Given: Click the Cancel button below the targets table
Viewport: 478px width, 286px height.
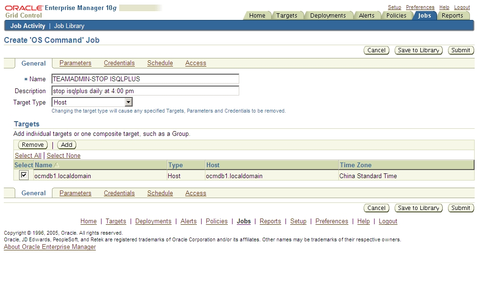Looking at the screenshot, I should (x=376, y=208).
